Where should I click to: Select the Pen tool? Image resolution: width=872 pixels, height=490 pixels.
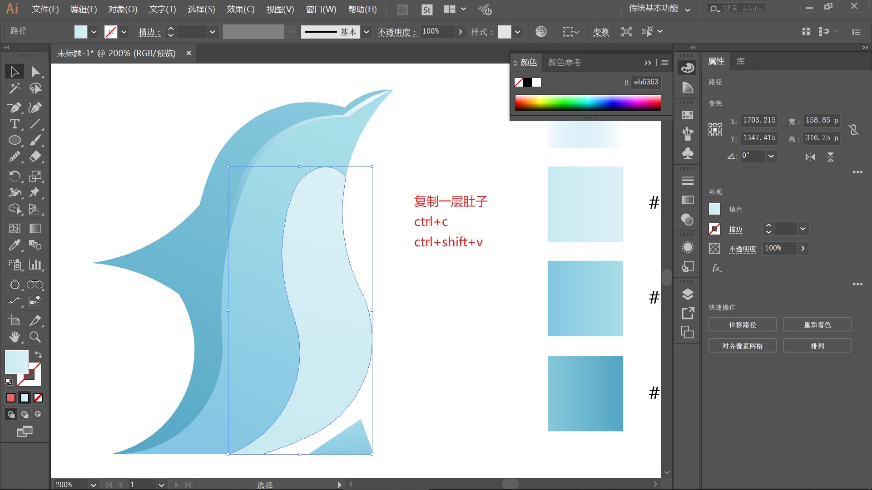[x=14, y=108]
